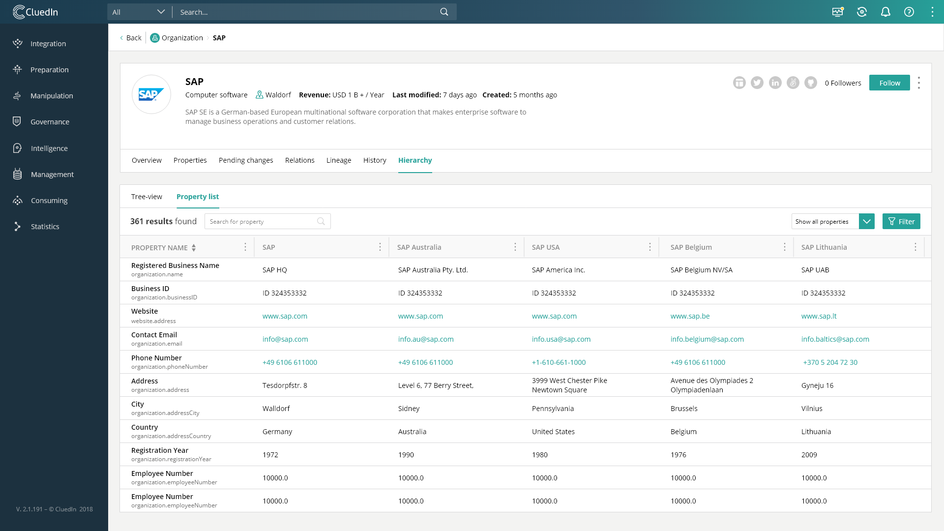Open the Manipulation section icon

pyautogui.click(x=18, y=95)
